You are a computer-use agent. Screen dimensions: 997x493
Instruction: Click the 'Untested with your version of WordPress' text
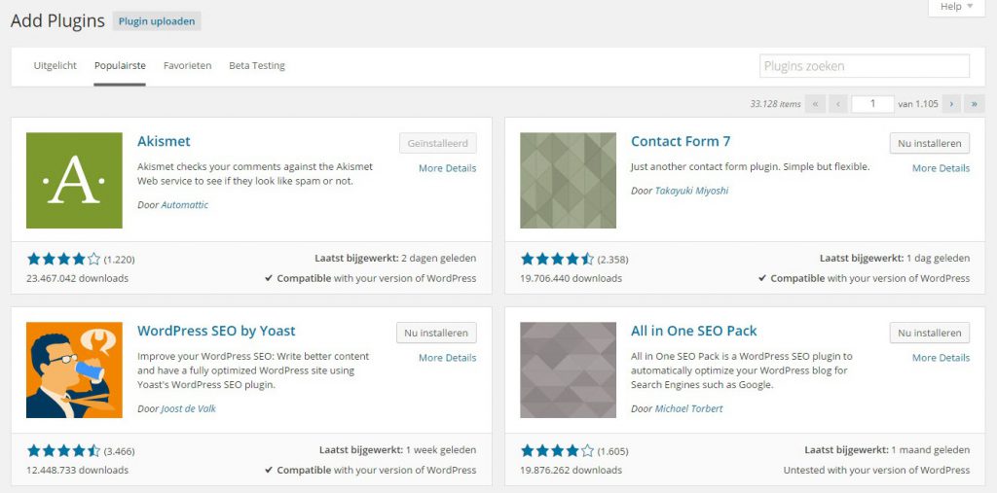click(x=877, y=471)
